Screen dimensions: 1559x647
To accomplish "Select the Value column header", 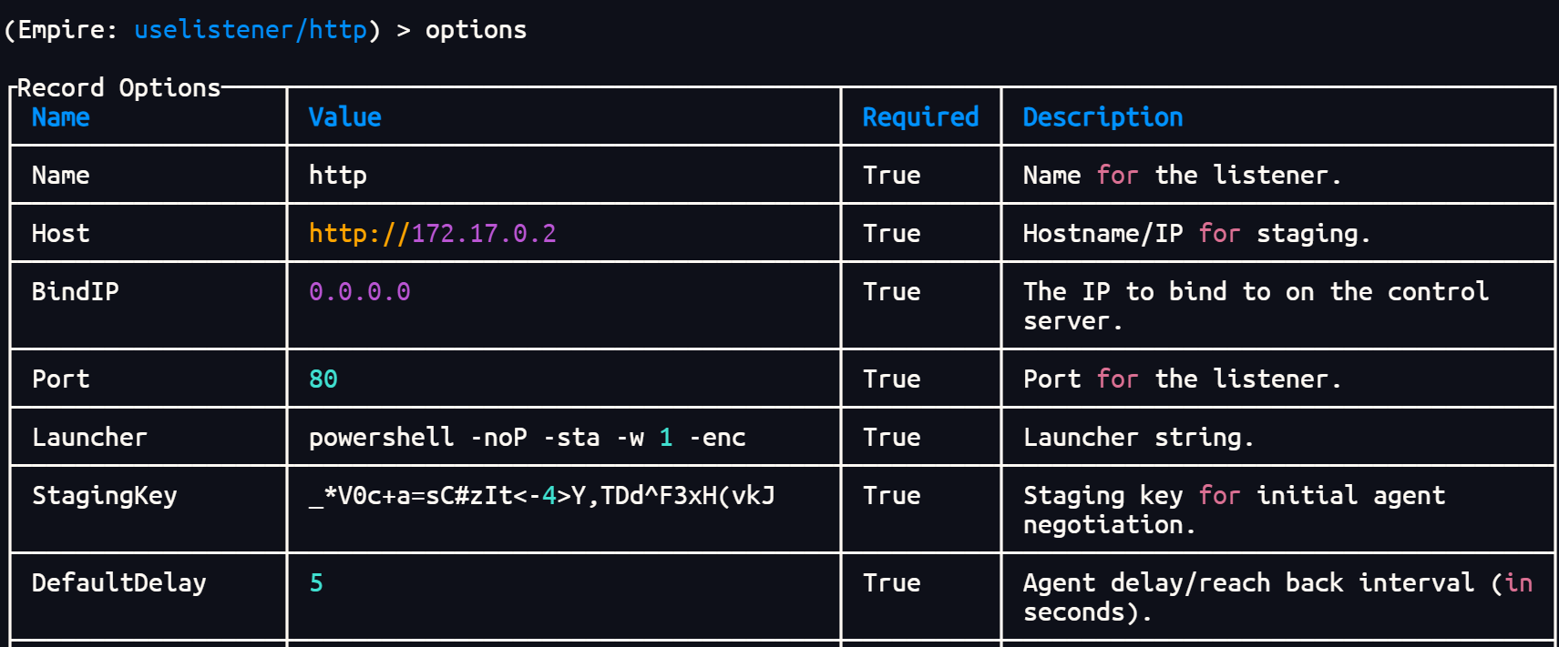I will pyautogui.click(x=345, y=117).
